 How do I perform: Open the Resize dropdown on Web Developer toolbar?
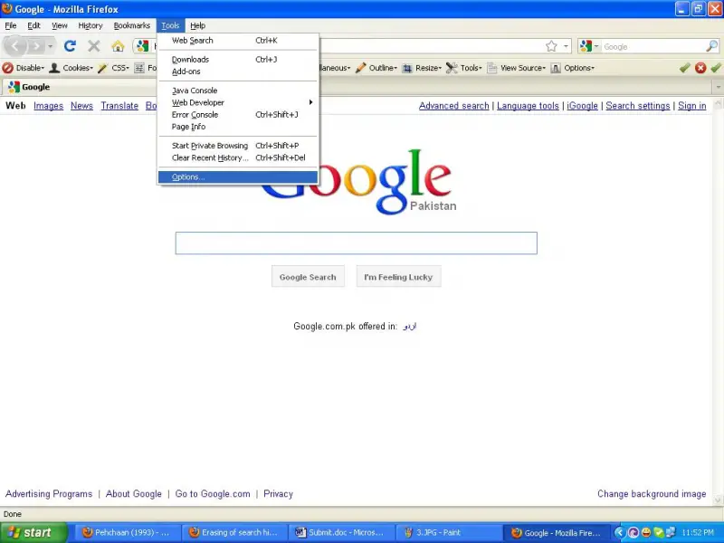pos(422,68)
